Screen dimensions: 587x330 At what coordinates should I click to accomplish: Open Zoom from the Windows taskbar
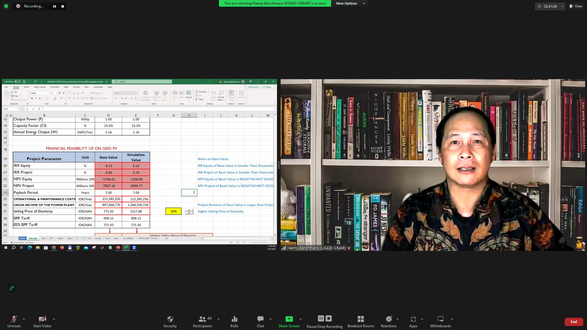pos(134,247)
